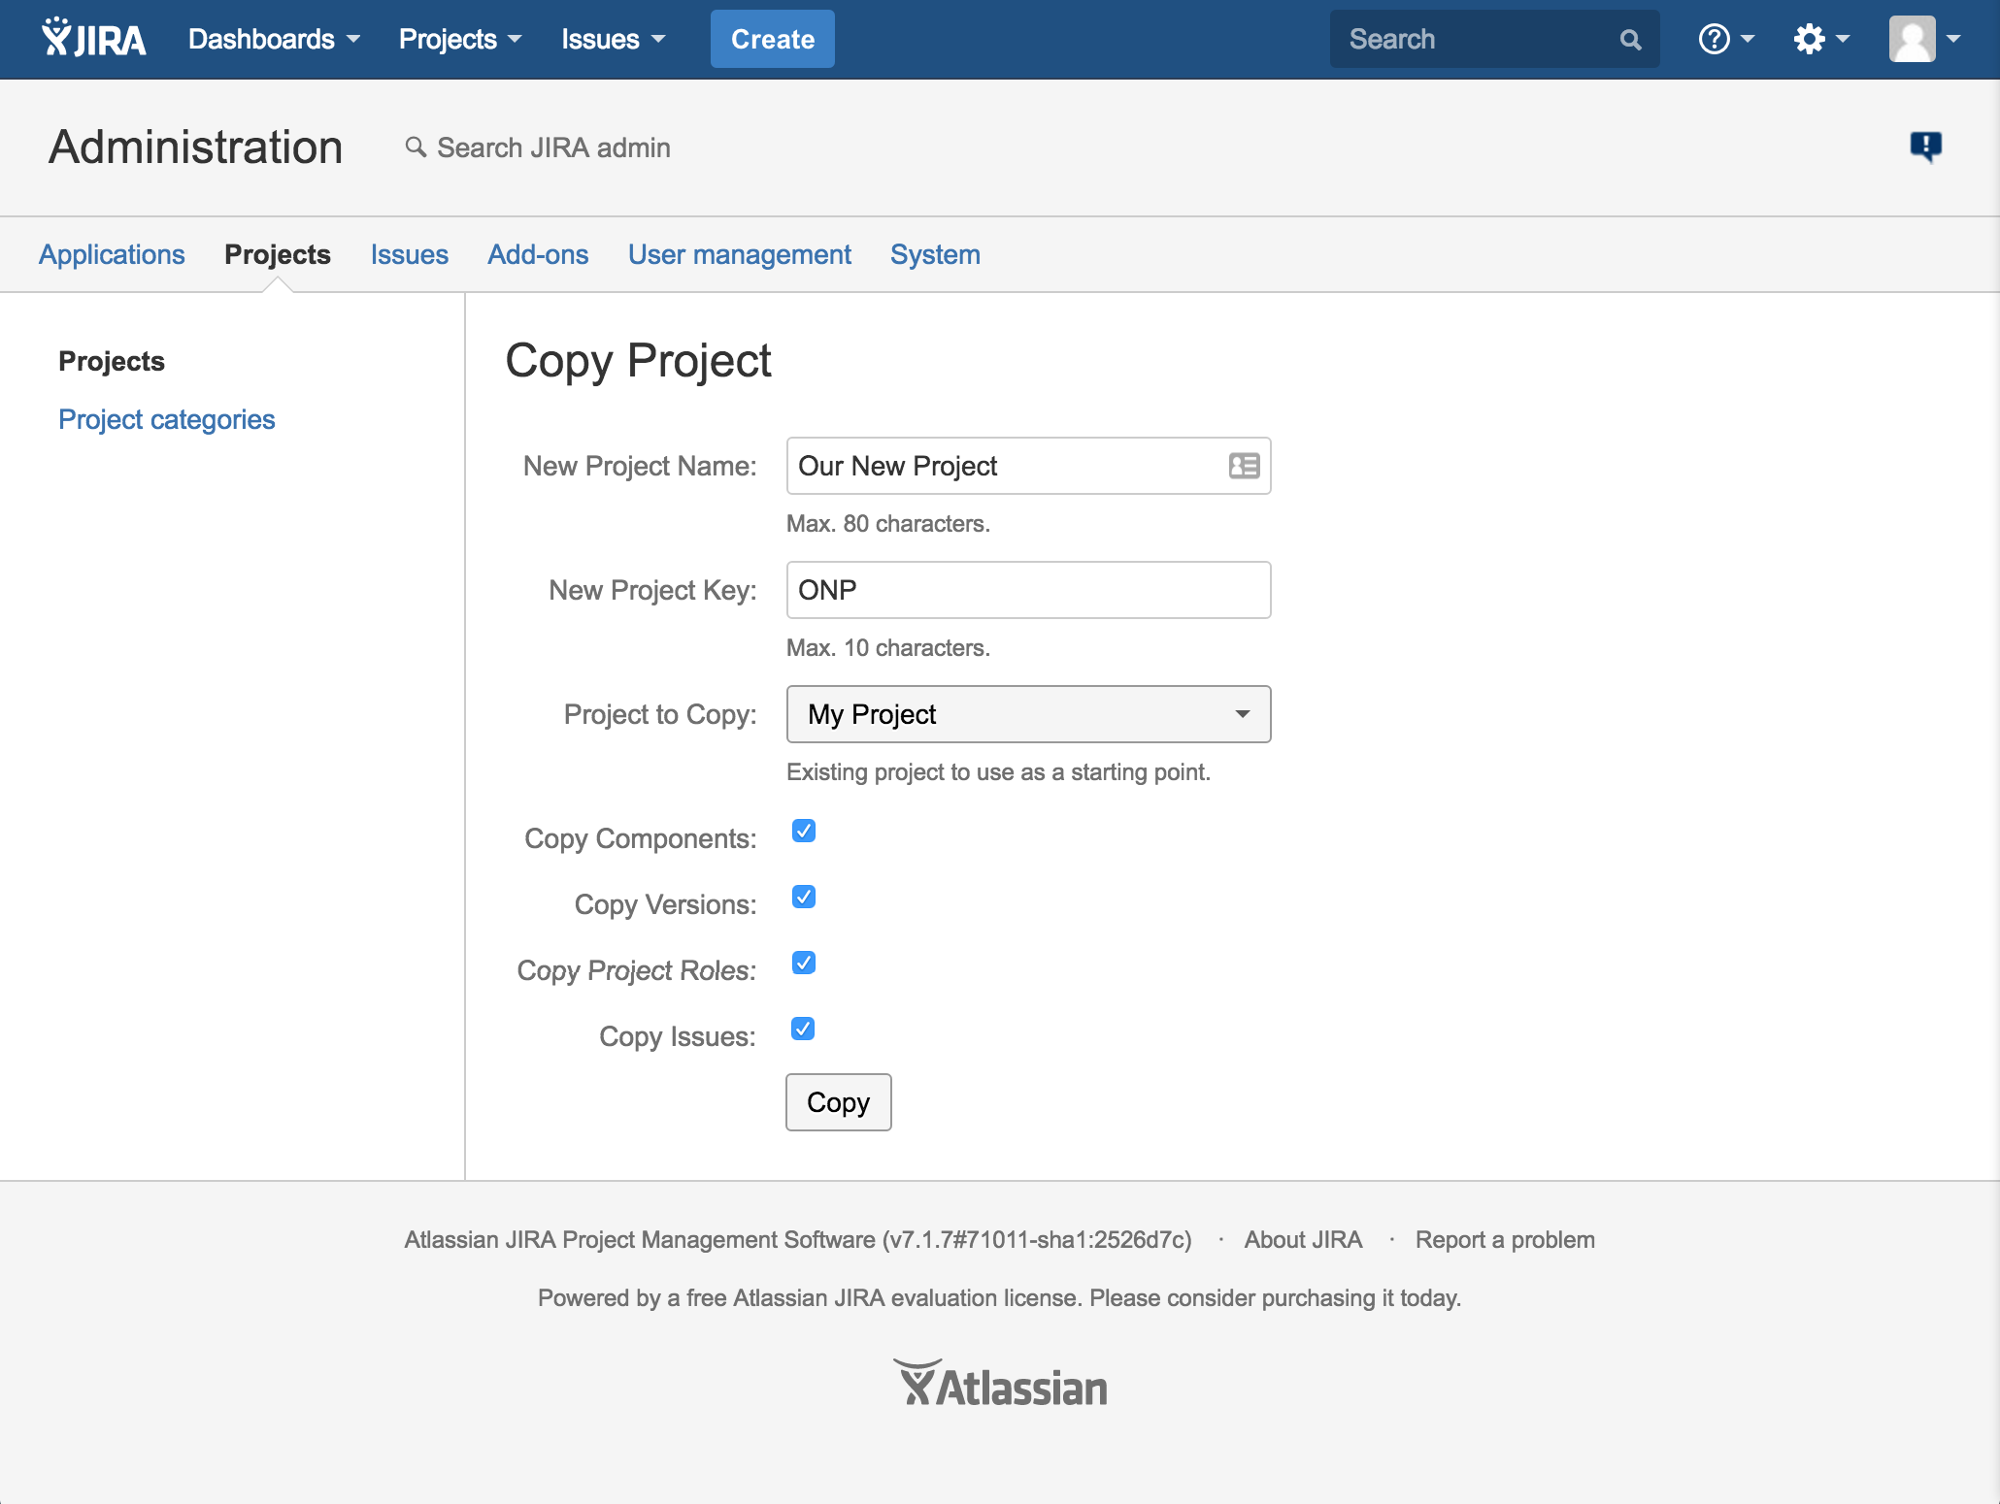Screen dimensions: 2000x1504
Task: Click the Copy button to submit
Action: coord(838,1101)
